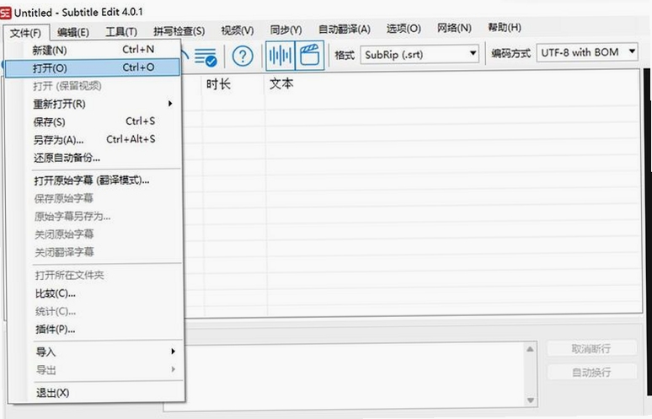Choose 另存为(A)... menu entry
Viewport: 652px width, 419px height.
[x=94, y=139]
